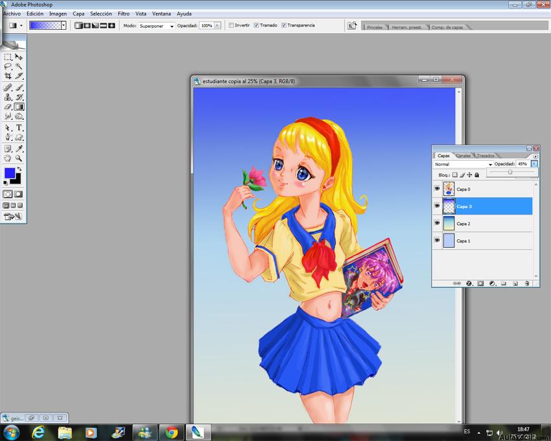Select the Smudge tool
The height and width of the screenshot is (441, 551).
tap(8, 116)
